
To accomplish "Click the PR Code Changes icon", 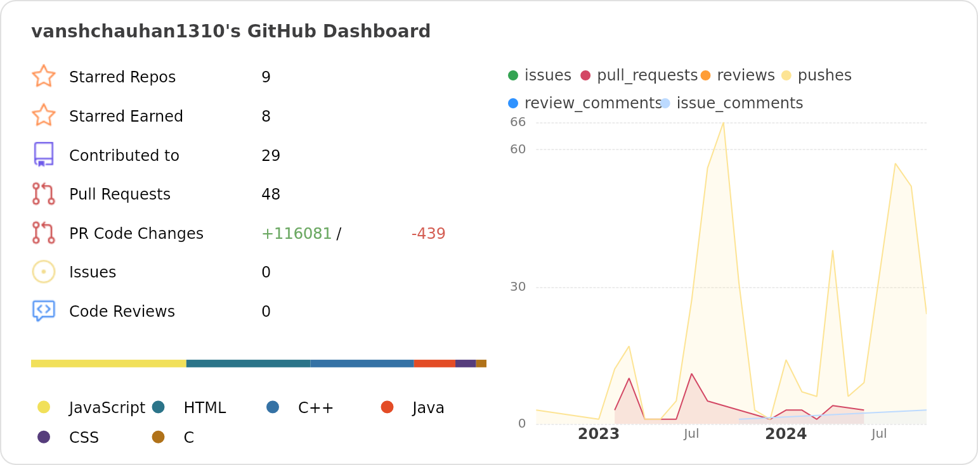I will [44, 232].
